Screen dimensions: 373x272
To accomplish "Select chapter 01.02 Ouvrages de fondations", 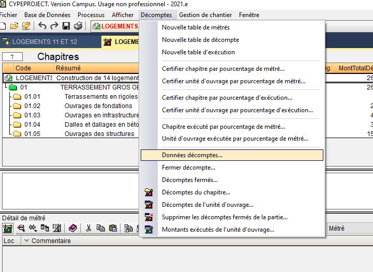I will point(98,106).
